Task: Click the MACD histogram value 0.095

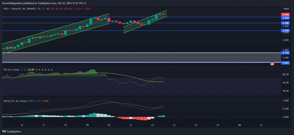Action: pyautogui.click(x=30, y=101)
